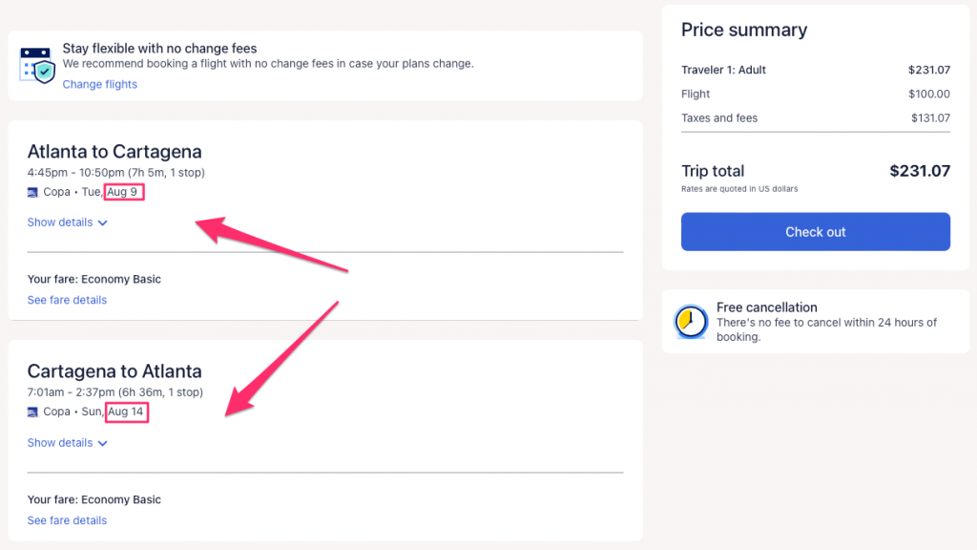The image size is (977, 550).
Task: Click the yellow clock free cancellation icon
Action: [690, 322]
